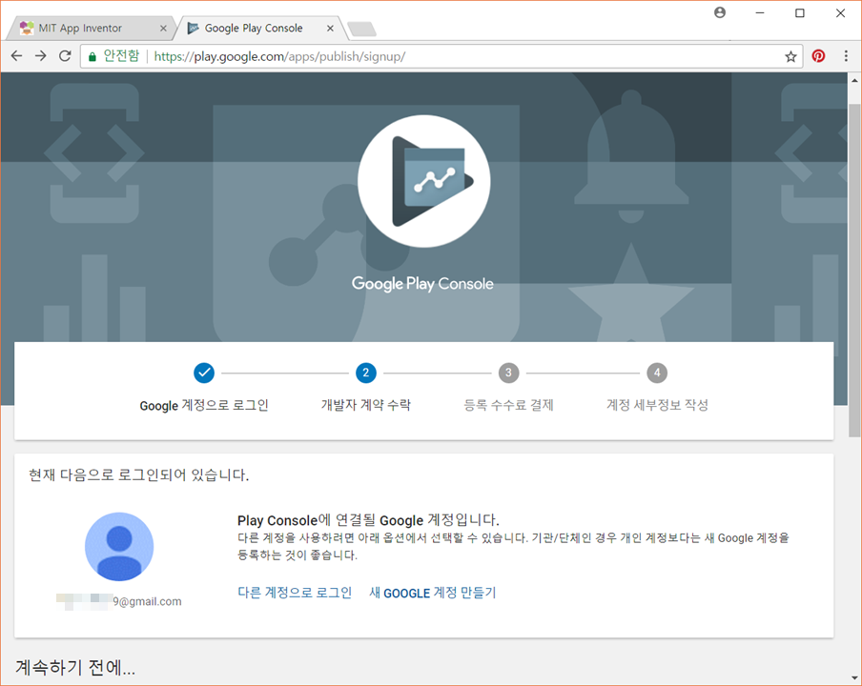Open the Chrome three-dot menu
Screen dimensions: 862x686
point(846,56)
